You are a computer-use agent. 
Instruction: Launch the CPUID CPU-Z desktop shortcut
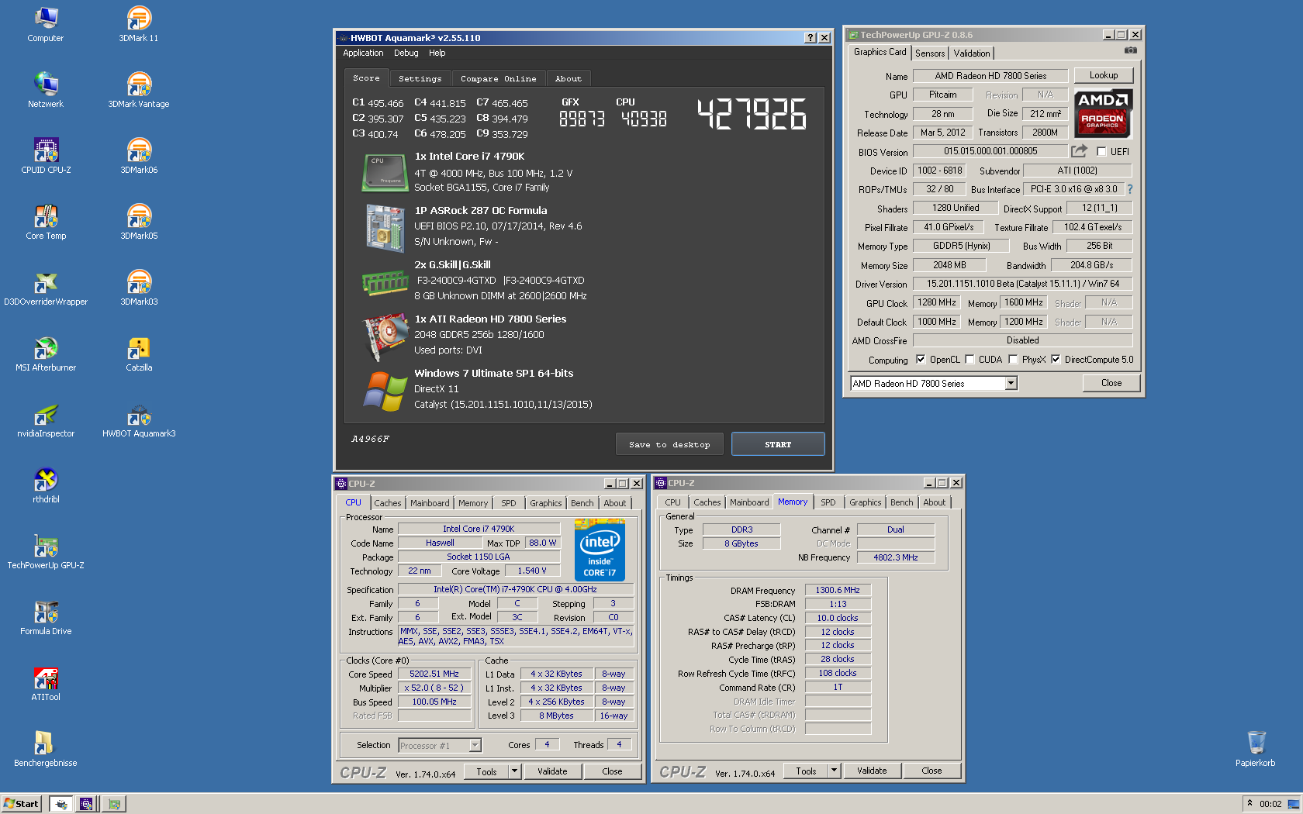(46, 156)
